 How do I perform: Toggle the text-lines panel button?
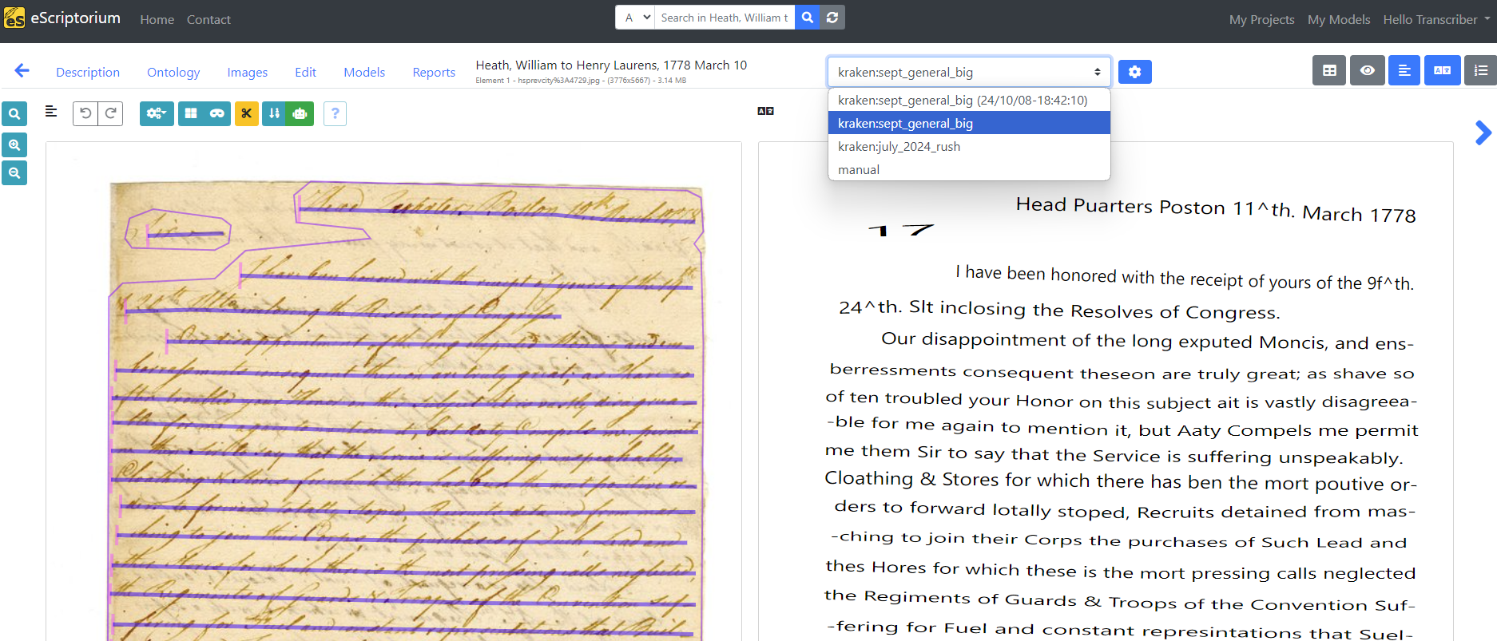click(x=1404, y=70)
